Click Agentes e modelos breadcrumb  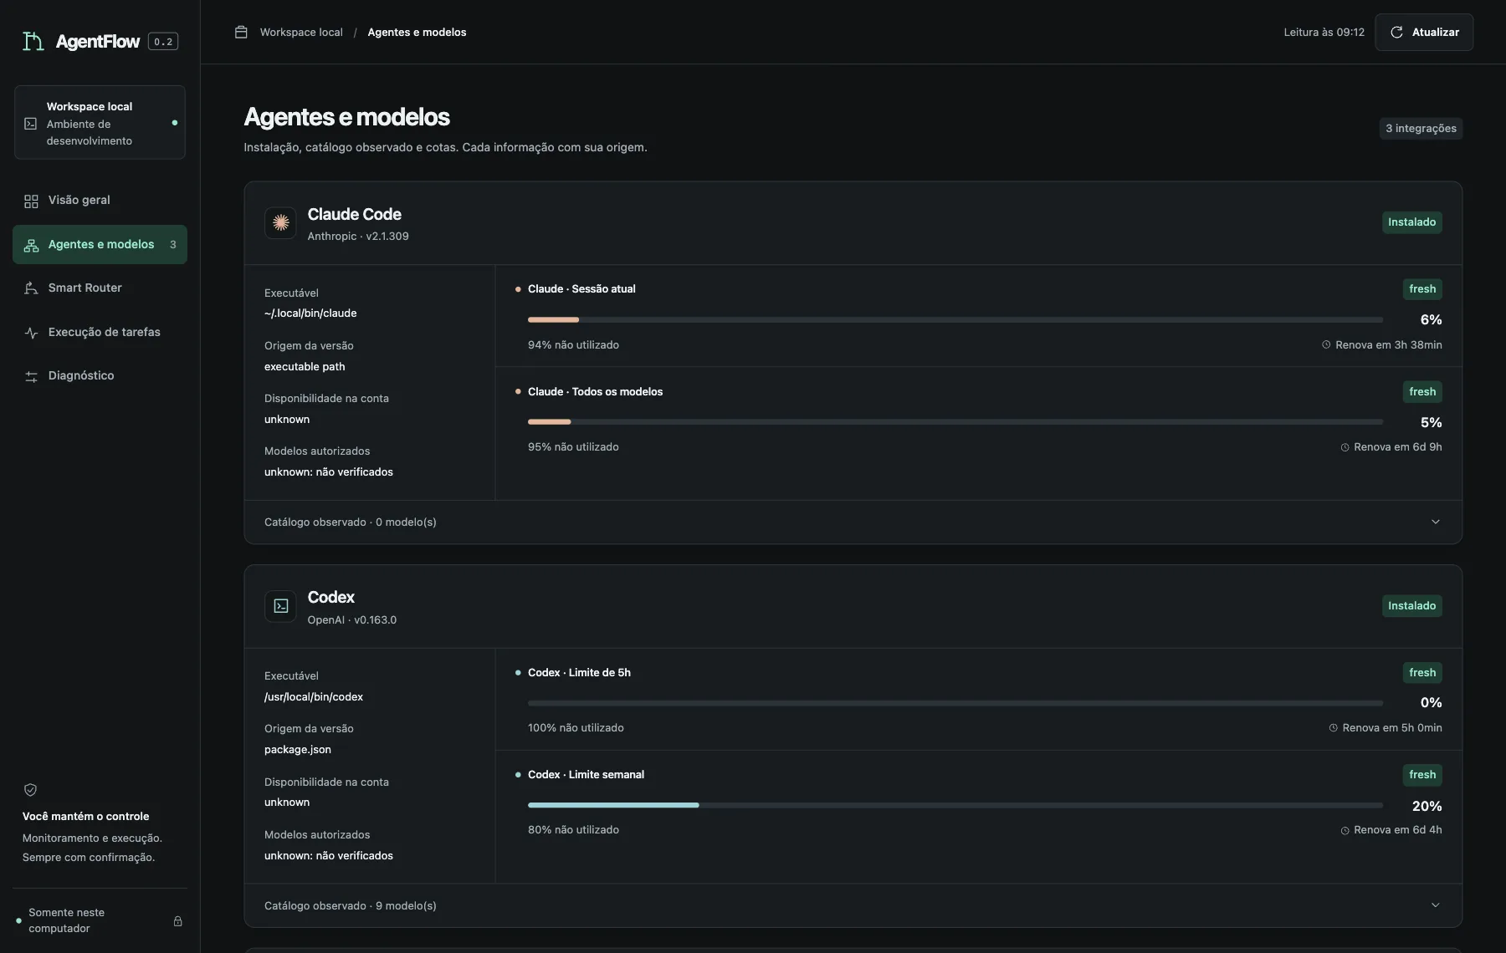(x=417, y=33)
